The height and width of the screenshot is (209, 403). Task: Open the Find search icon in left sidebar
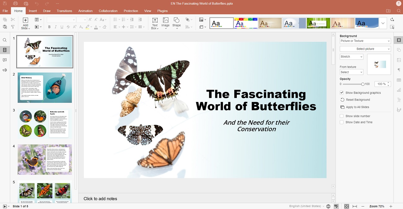(x=5, y=40)
